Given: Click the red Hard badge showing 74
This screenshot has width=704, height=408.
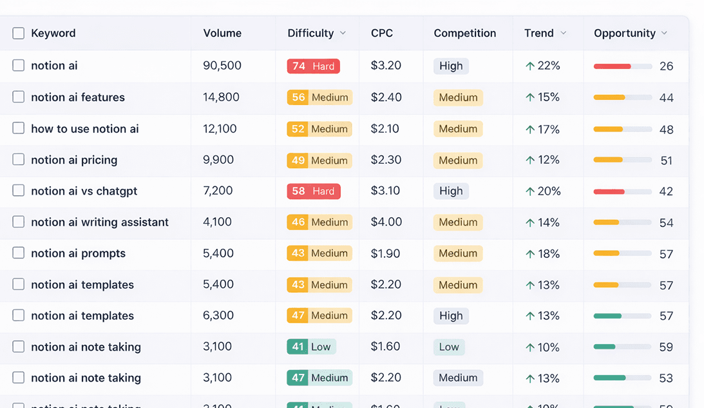Looking at the screenshot, I should 313,66.
